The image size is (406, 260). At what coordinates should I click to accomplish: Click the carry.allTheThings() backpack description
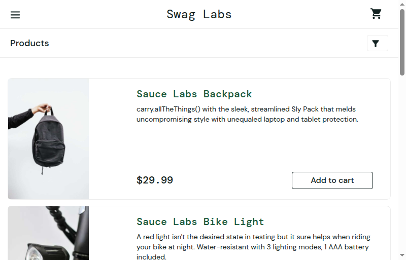click(x=247, y=114)
